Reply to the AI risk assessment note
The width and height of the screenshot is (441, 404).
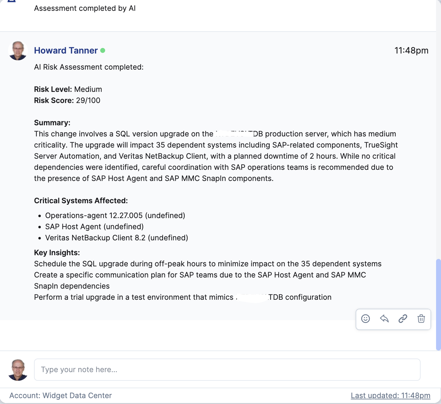click(384, 319)
